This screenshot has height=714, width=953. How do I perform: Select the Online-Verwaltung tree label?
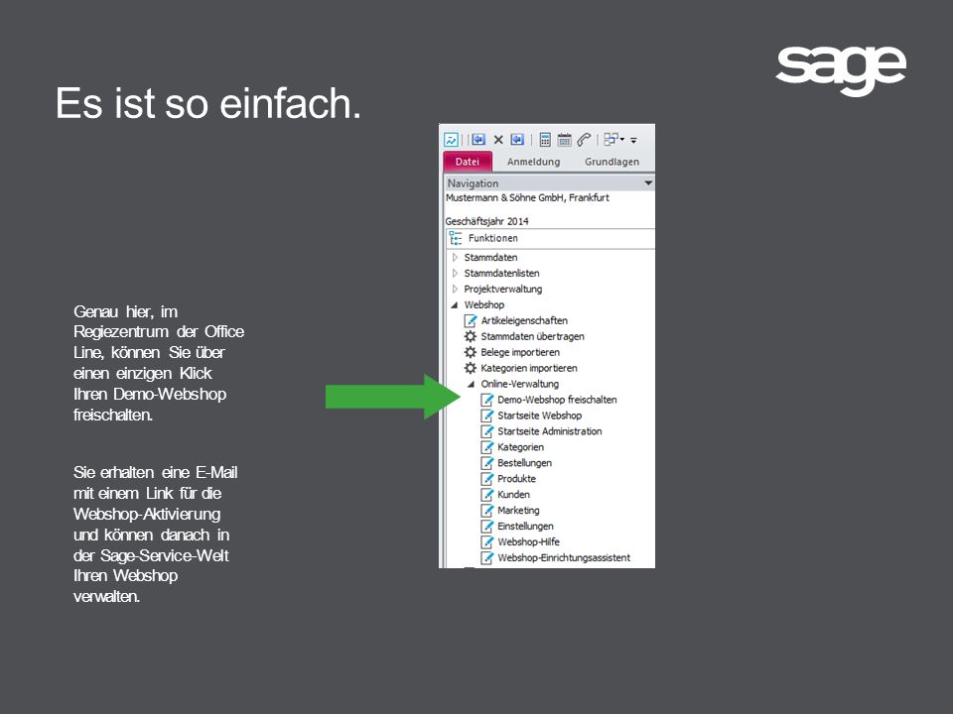tap(519, 384)
